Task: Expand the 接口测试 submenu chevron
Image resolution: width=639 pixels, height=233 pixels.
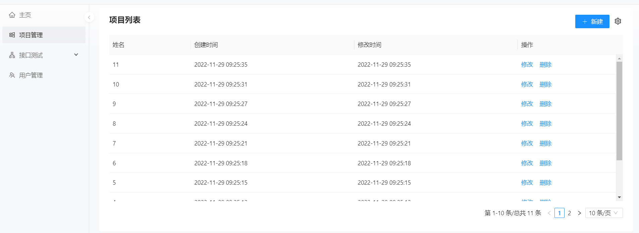Action: pyautogui.click(x=76, y=55)
